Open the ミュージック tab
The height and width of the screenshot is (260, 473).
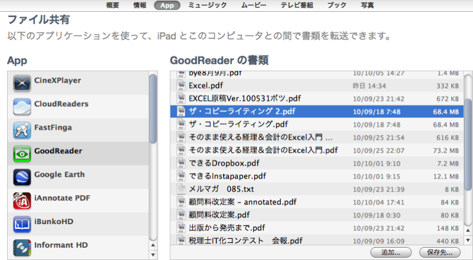[x=208, y=5]
